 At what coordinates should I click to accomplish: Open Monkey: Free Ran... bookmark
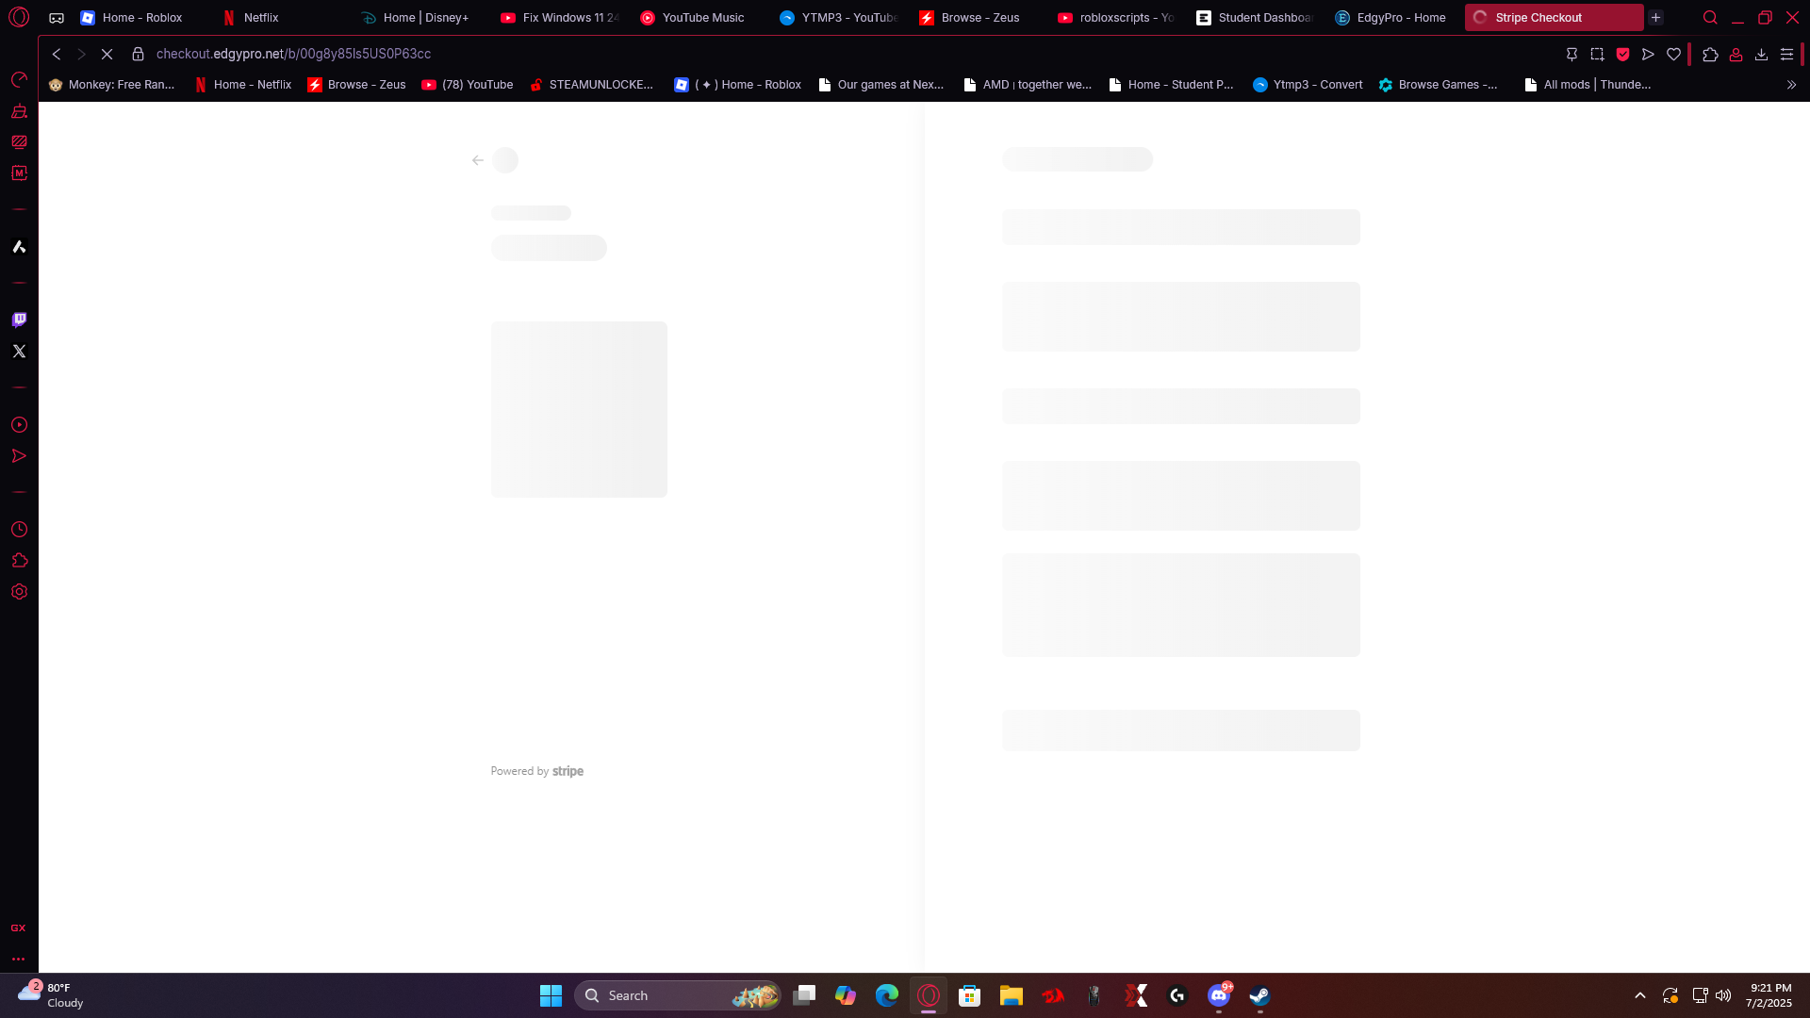(x=111, y=85)
